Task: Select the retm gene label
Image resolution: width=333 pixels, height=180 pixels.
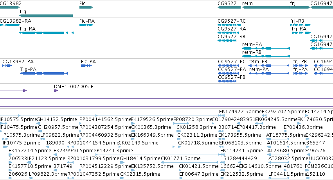Action: pos(247,4)
